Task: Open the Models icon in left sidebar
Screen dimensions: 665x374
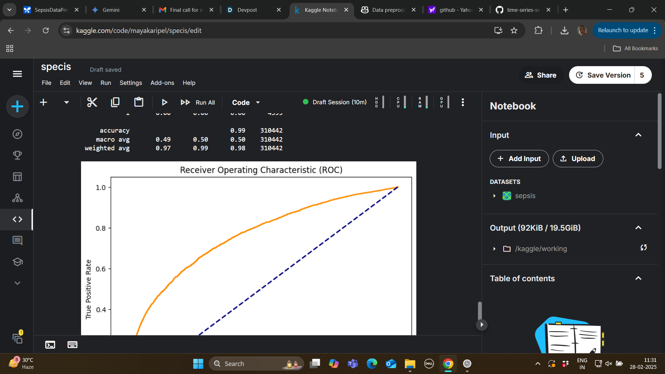Action: click(17, 198)
